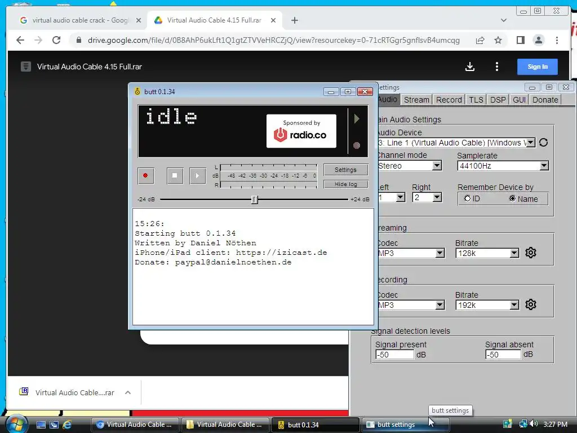The image size is (577, 433).
Task: Open Chrome profile icon
Action: click(x=538, y=40)
